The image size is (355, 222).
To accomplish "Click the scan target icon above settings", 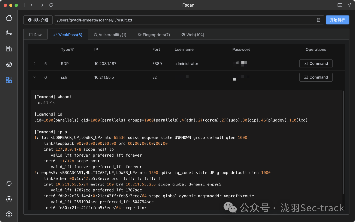I will pyautogui.click(x=9, y=199).
